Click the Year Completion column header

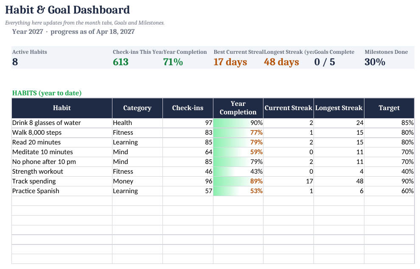click(238, 108)
